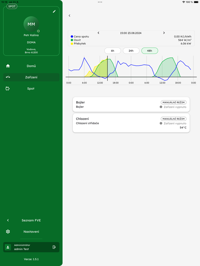Click the devices icon next to Zařízení
Viewport: 200px width, 266px height.
[8, 77]
